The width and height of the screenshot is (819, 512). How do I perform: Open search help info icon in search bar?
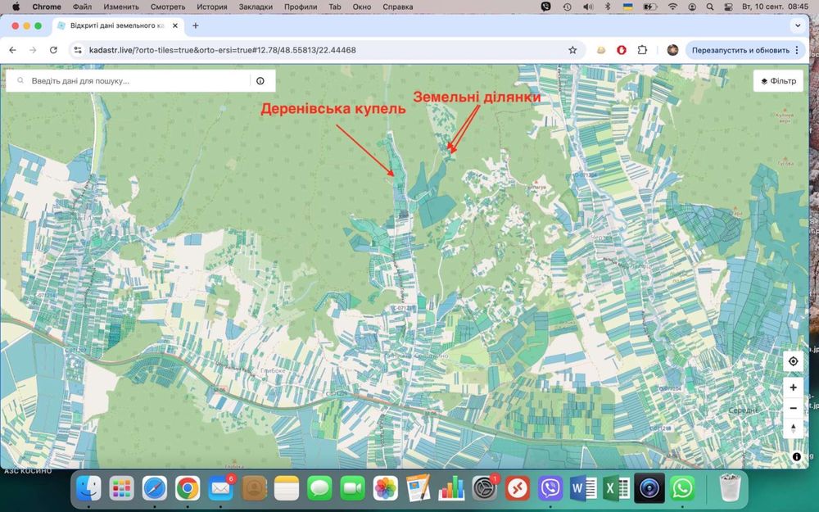click(260, 81)
